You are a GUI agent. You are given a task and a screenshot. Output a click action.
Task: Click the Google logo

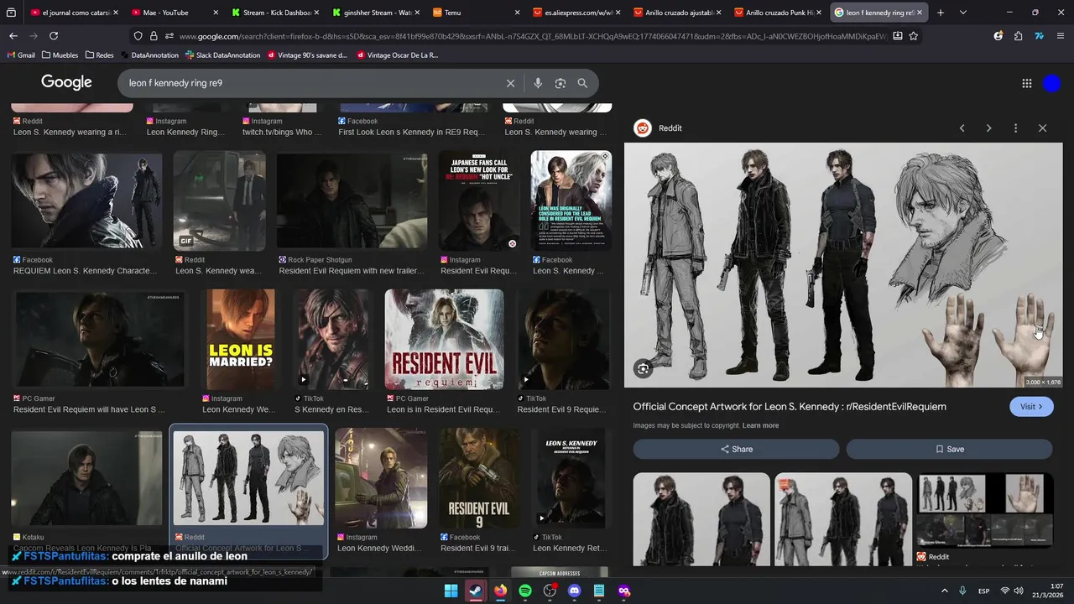66,82
